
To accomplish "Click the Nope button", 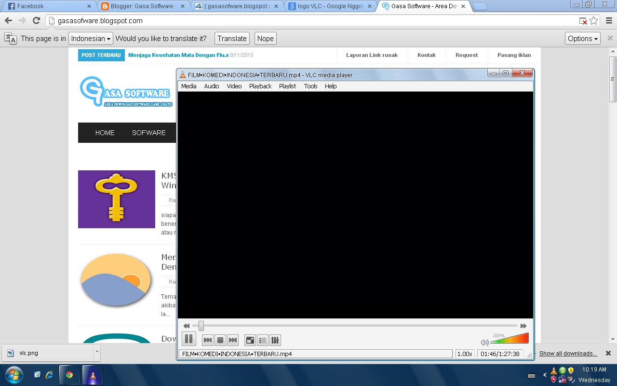I will coord(265,39).
